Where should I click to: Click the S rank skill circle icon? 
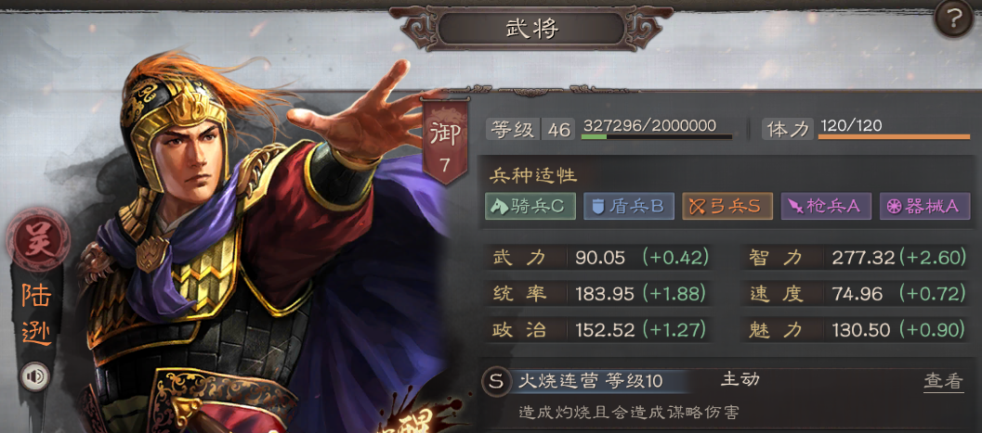click(496, 381)
